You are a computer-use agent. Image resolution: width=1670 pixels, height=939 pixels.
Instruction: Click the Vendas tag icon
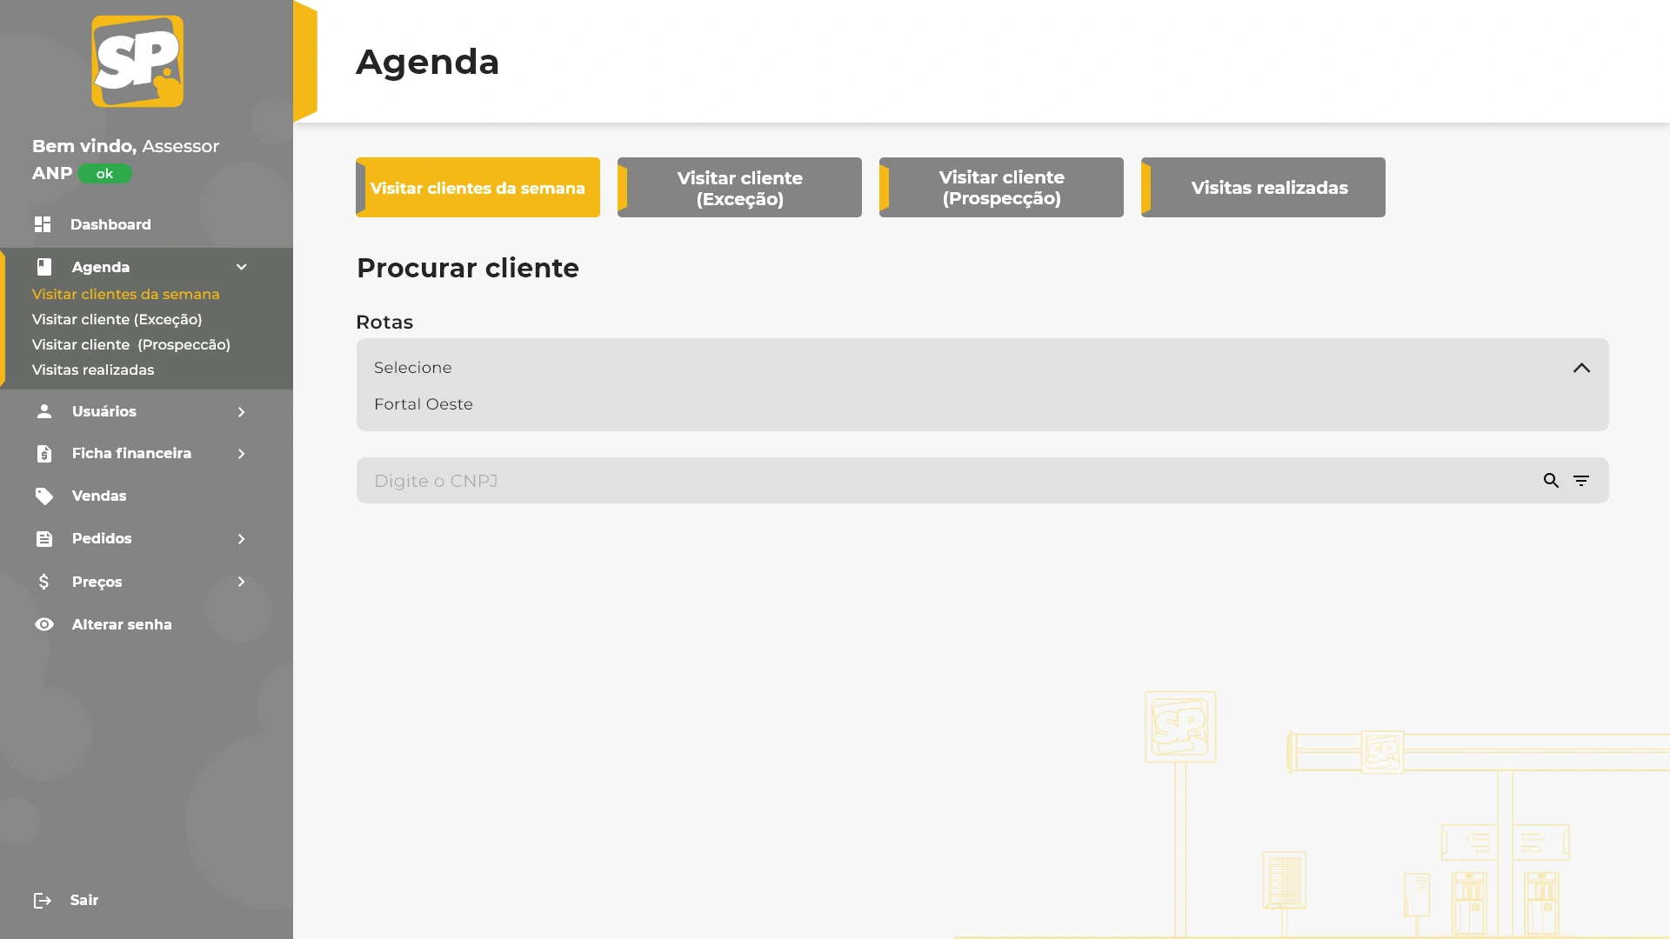[44, 496]
